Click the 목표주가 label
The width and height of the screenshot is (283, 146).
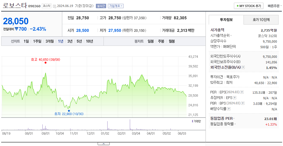coord(233,77)
